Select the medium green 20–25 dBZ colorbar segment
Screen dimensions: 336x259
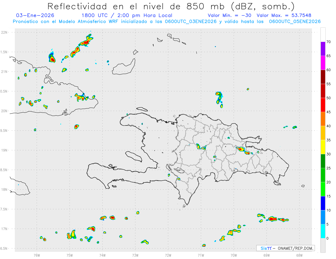(323, 175)
